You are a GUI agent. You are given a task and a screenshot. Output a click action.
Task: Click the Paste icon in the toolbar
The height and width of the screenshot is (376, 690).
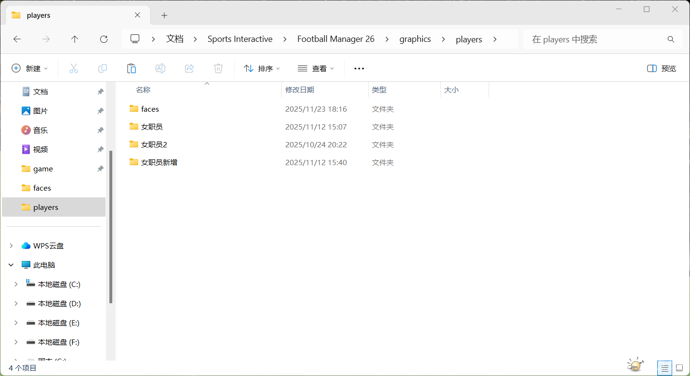[x=131, y=68]
